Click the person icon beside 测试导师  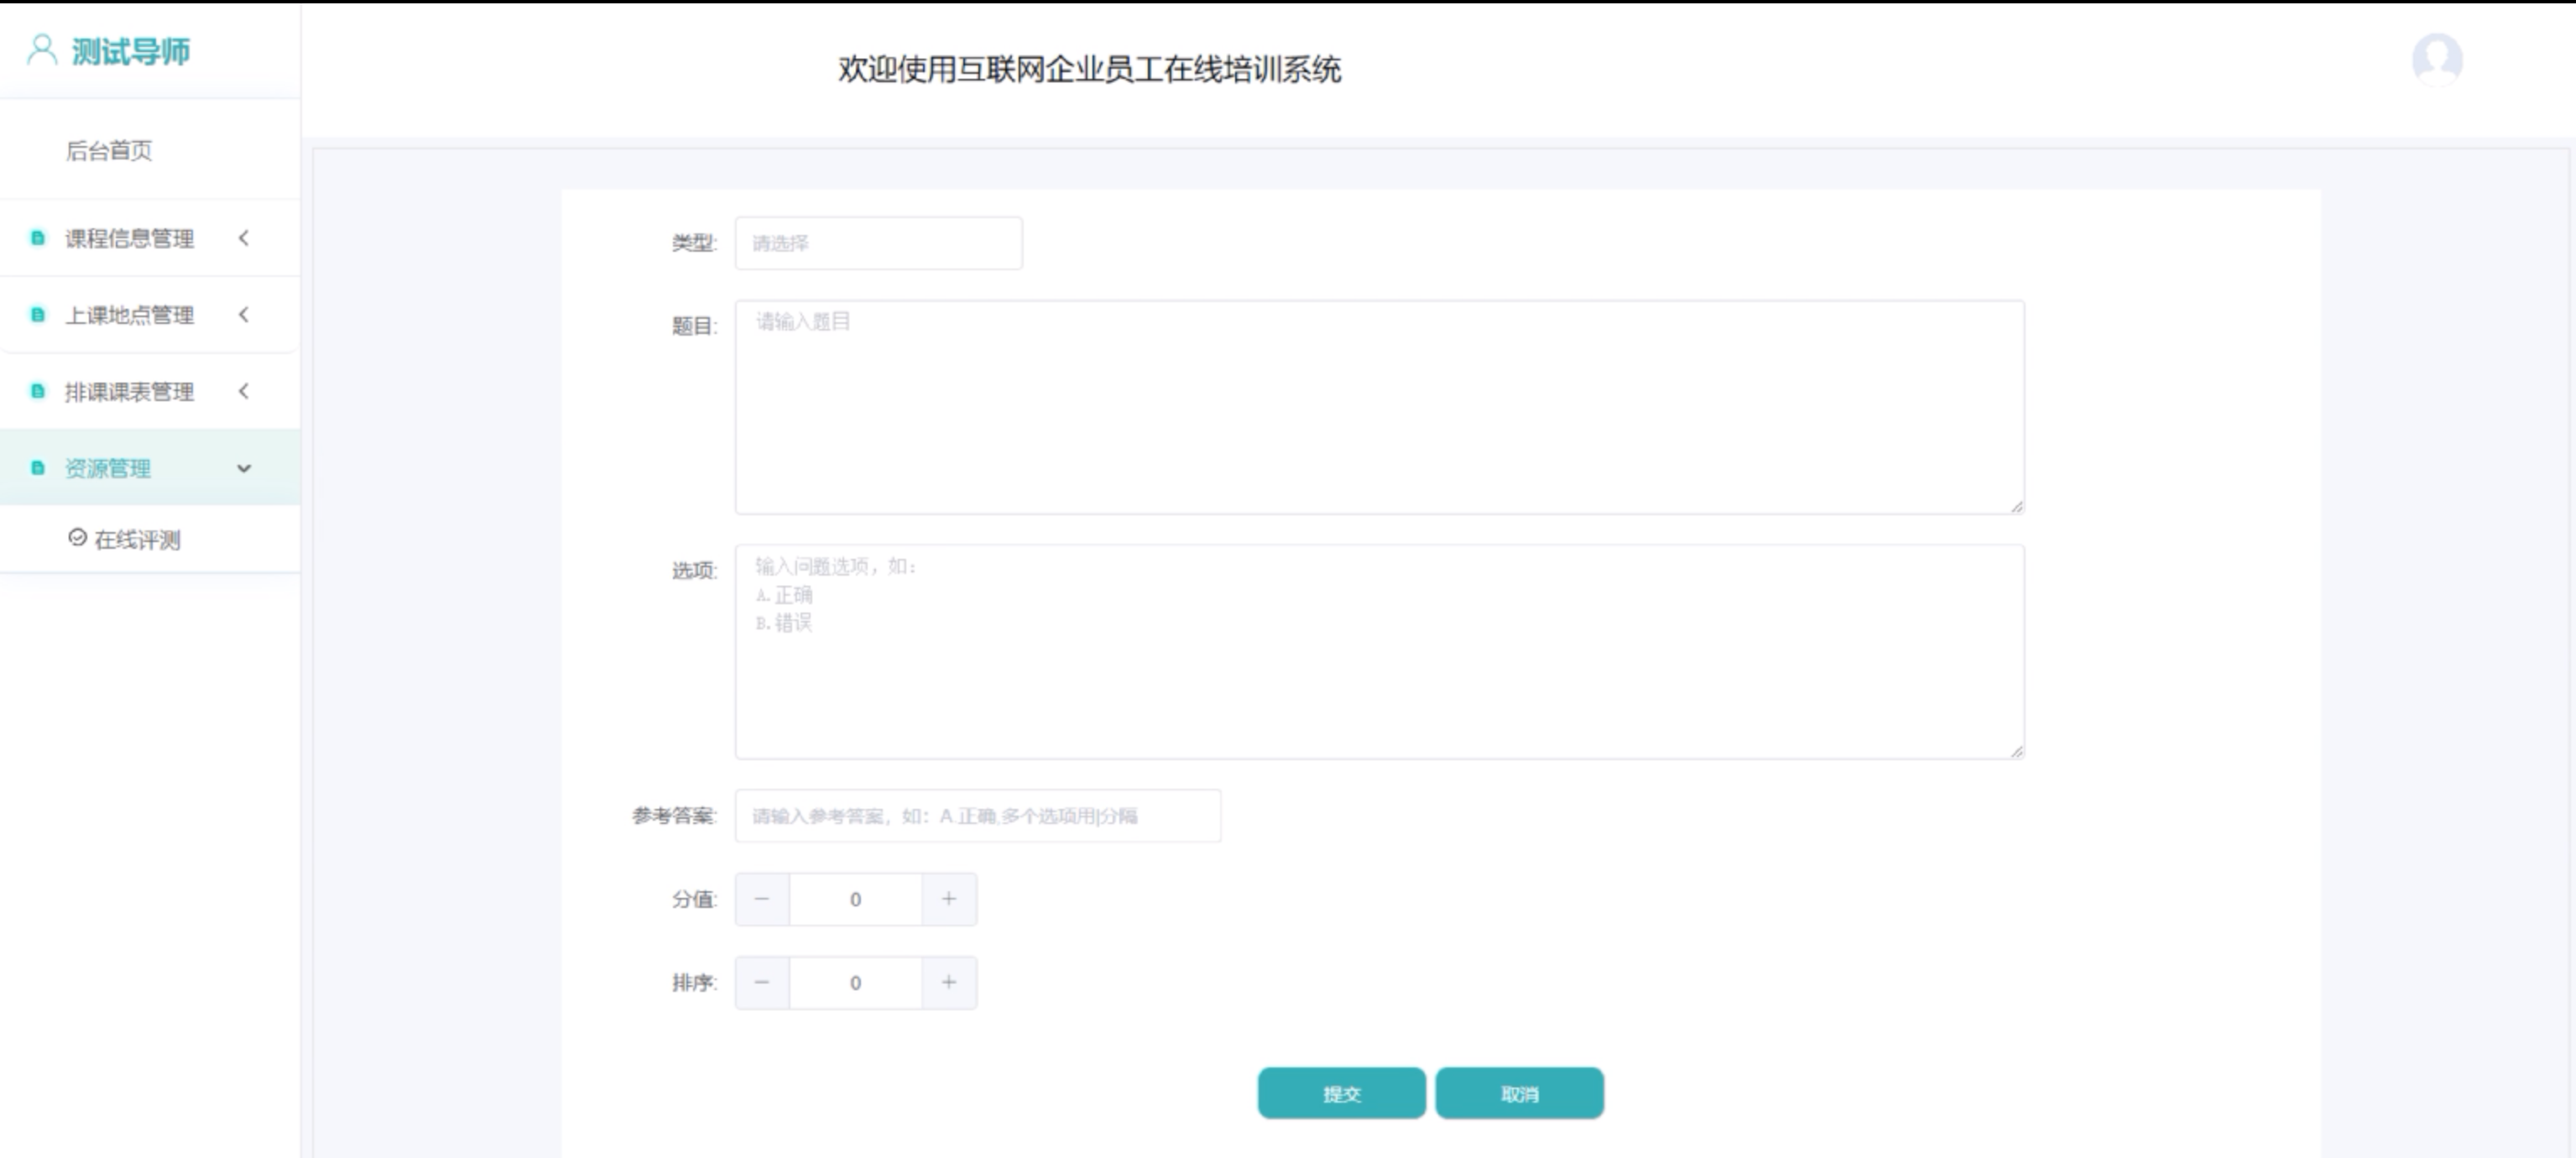point(41,49)
